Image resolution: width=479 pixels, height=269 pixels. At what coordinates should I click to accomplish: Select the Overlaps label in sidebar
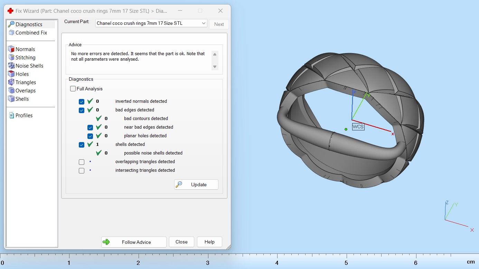tap(26, 91)
